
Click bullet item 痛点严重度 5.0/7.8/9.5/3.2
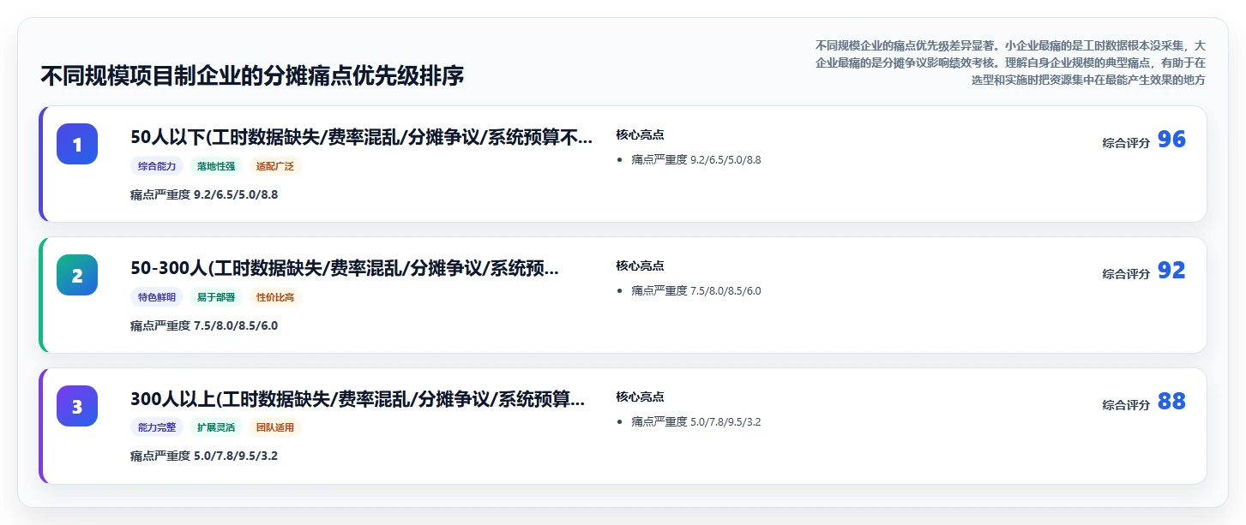[x=696, y=421]
